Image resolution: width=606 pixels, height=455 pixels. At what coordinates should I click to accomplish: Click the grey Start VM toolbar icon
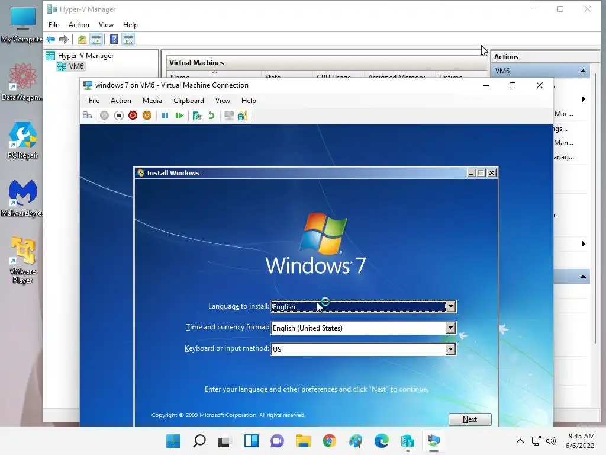104,116
